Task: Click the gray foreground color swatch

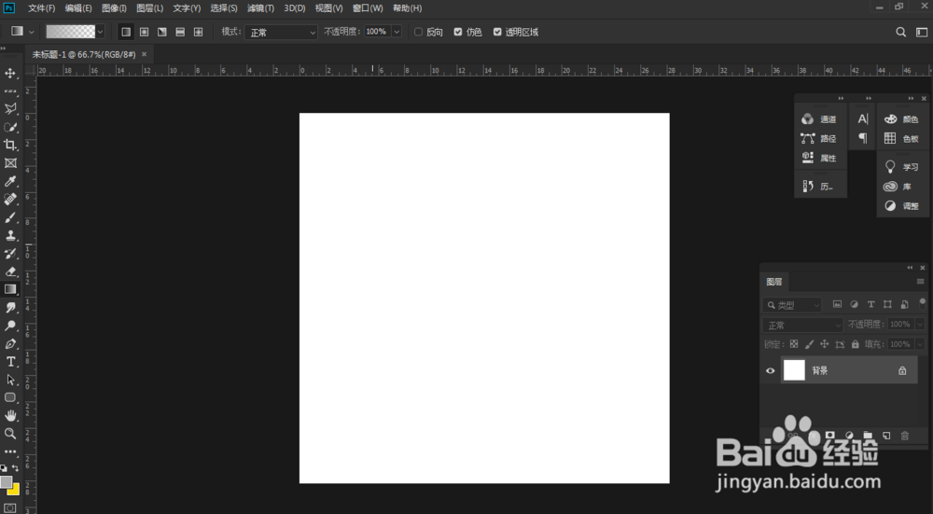Action: [6, 481]
